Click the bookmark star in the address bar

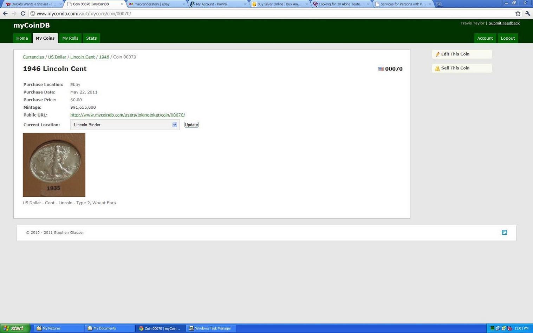click(x=518, y=13)
